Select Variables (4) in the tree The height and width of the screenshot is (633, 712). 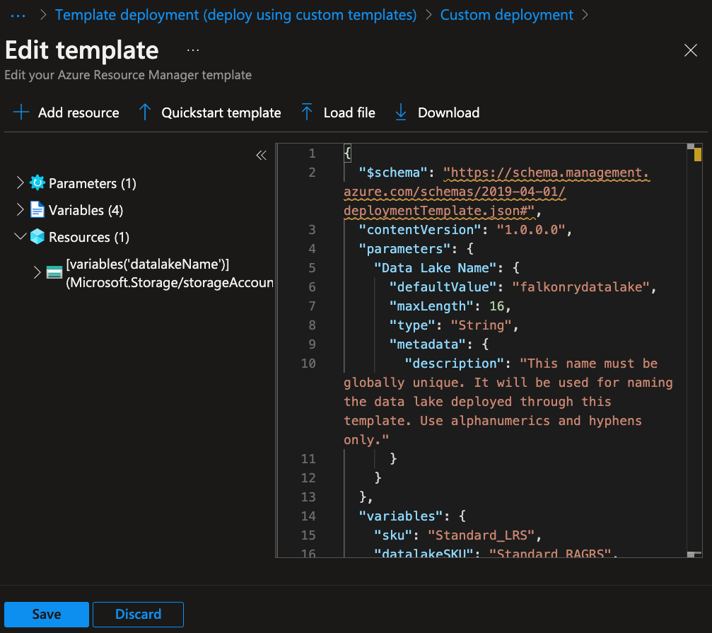coord(86,210)
